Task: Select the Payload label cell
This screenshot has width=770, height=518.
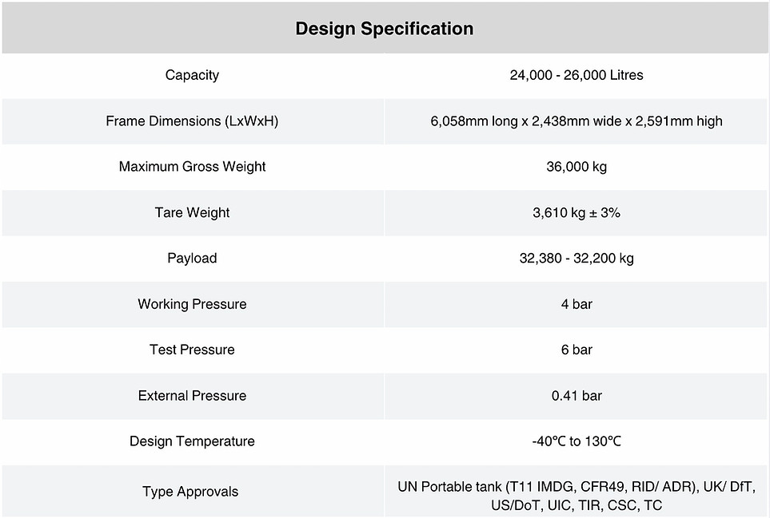Action: pos(193,259)
